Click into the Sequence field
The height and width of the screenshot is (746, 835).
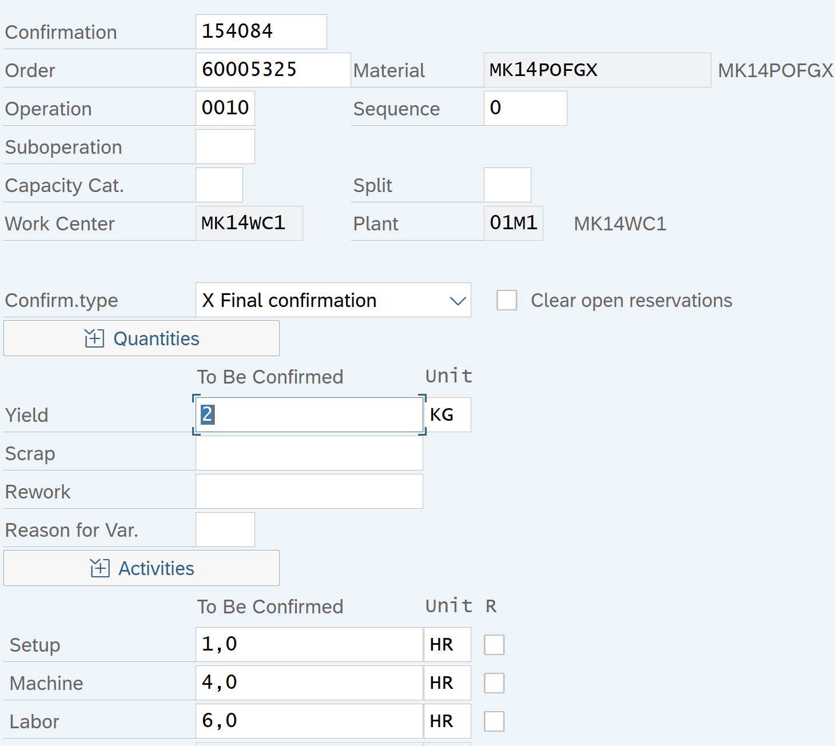[x=525, y=109]
